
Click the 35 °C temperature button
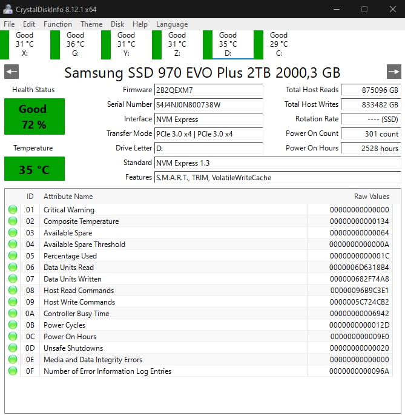[x=35, y=169]
